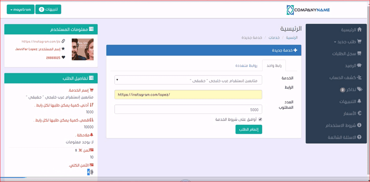Click the heart icon beside 26683025
370x182 pixels.
63,57
